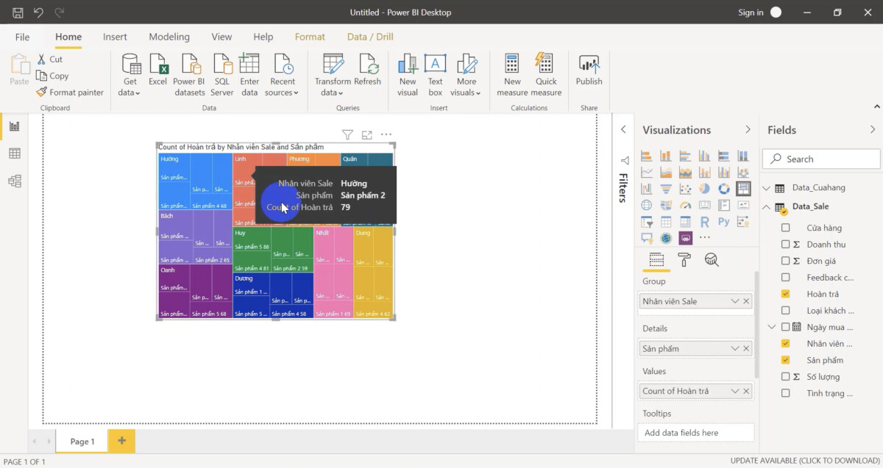Screen dimensions: 883x468
Task: Select the Scatter chart visualization
Action: (x=685, y=188)
